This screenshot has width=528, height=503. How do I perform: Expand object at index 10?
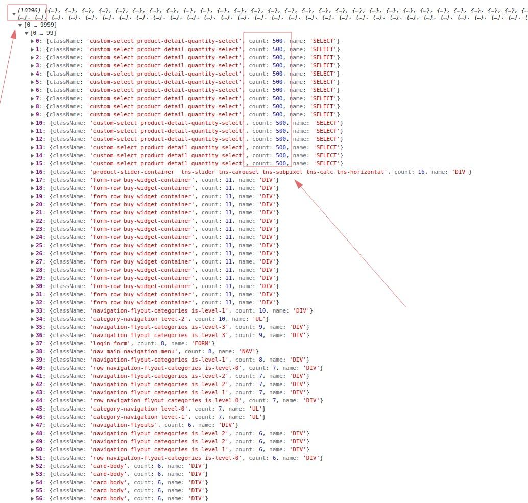click(32, 123)
